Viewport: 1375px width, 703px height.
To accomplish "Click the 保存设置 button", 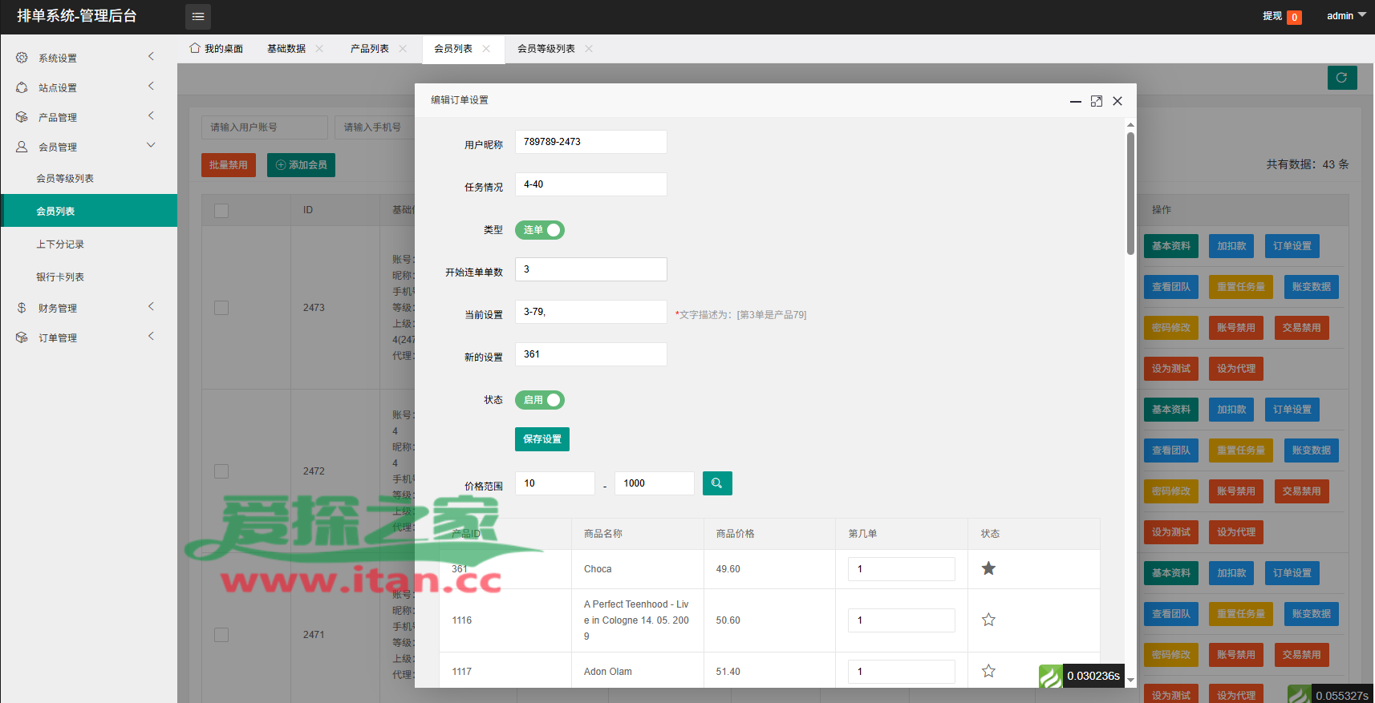I will [541, 439].
